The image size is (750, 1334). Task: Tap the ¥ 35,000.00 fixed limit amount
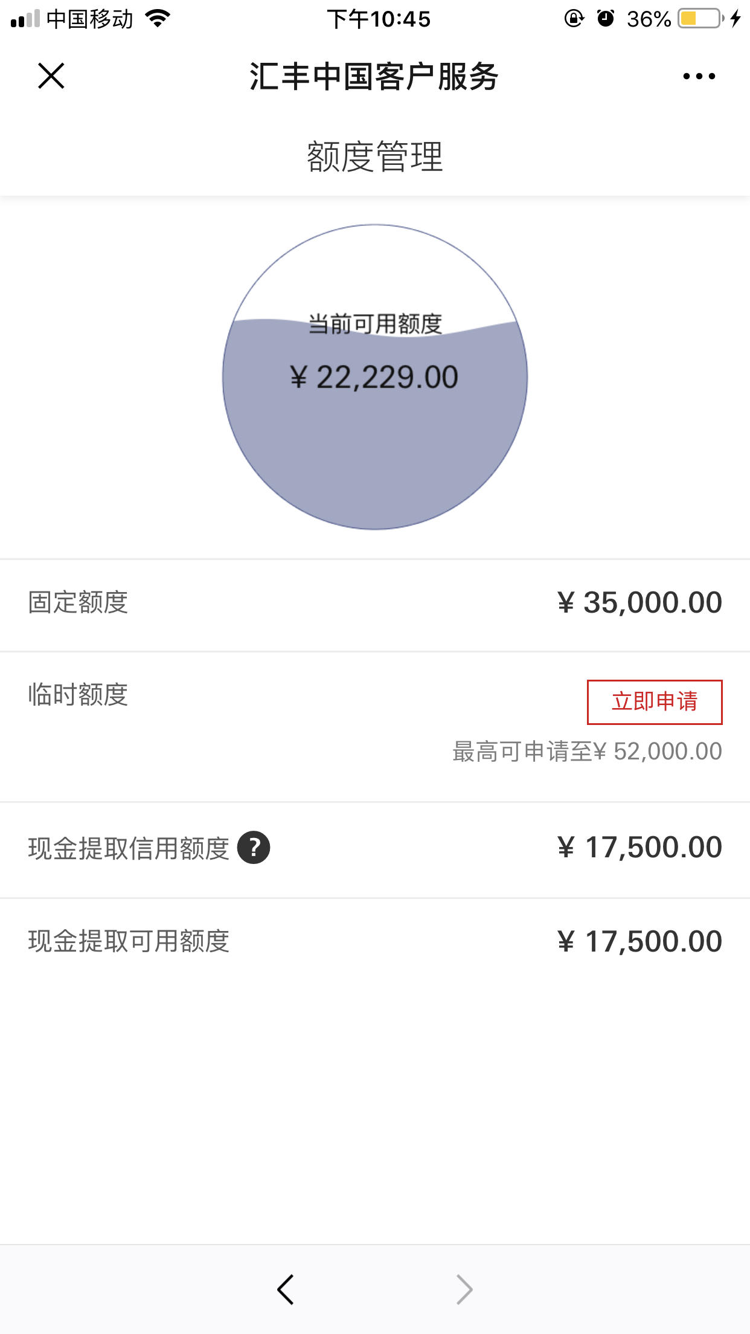(639, 603)
